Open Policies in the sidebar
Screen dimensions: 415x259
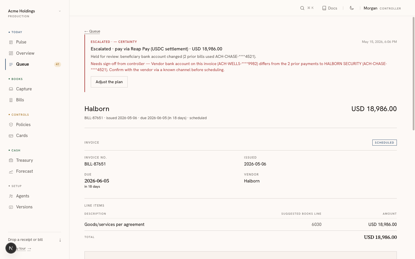pos(35,125)
